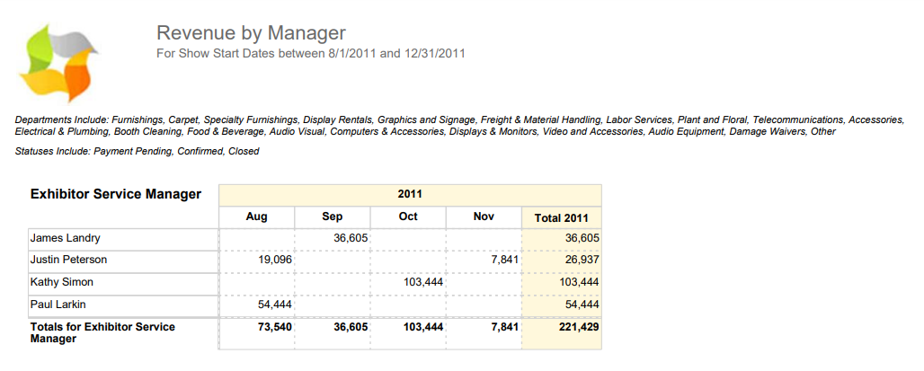Click the Departments Include description text
This screenshot has height=371, width=924.
click(460, 125)
